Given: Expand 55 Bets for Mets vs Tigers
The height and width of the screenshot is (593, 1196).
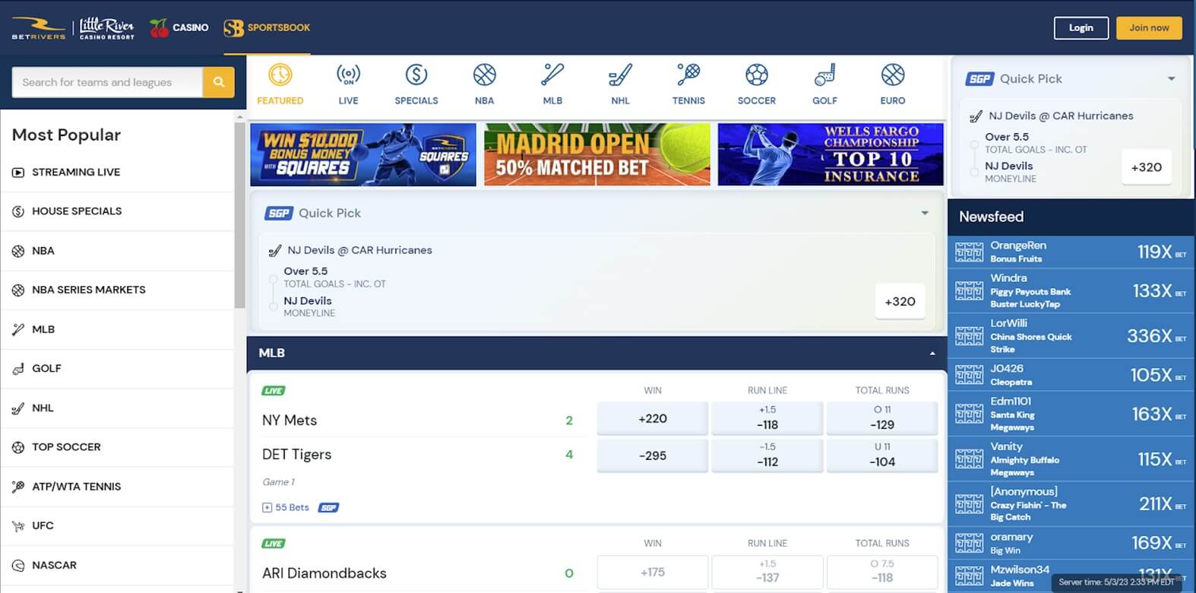Looking at the screenshot, I should click(286, 508).
